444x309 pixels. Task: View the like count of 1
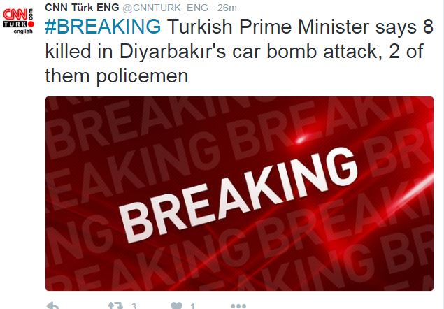point(192,306)
